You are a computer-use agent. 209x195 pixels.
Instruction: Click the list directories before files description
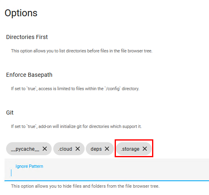tap(82, 51)
